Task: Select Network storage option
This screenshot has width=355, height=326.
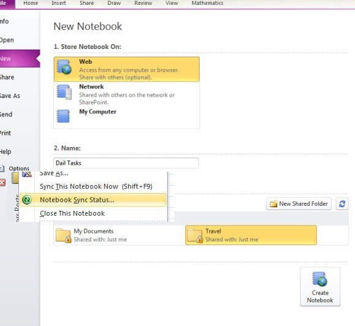Action: 127,94
